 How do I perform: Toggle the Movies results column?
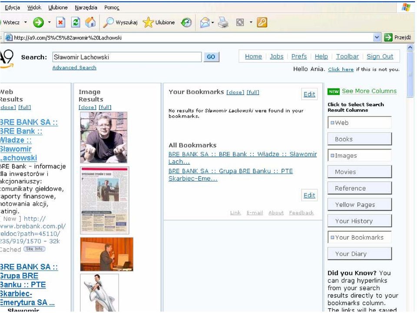(360, 172)
